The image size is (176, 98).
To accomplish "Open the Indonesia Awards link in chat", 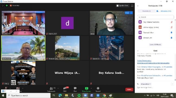I will [x=153, y=62].
